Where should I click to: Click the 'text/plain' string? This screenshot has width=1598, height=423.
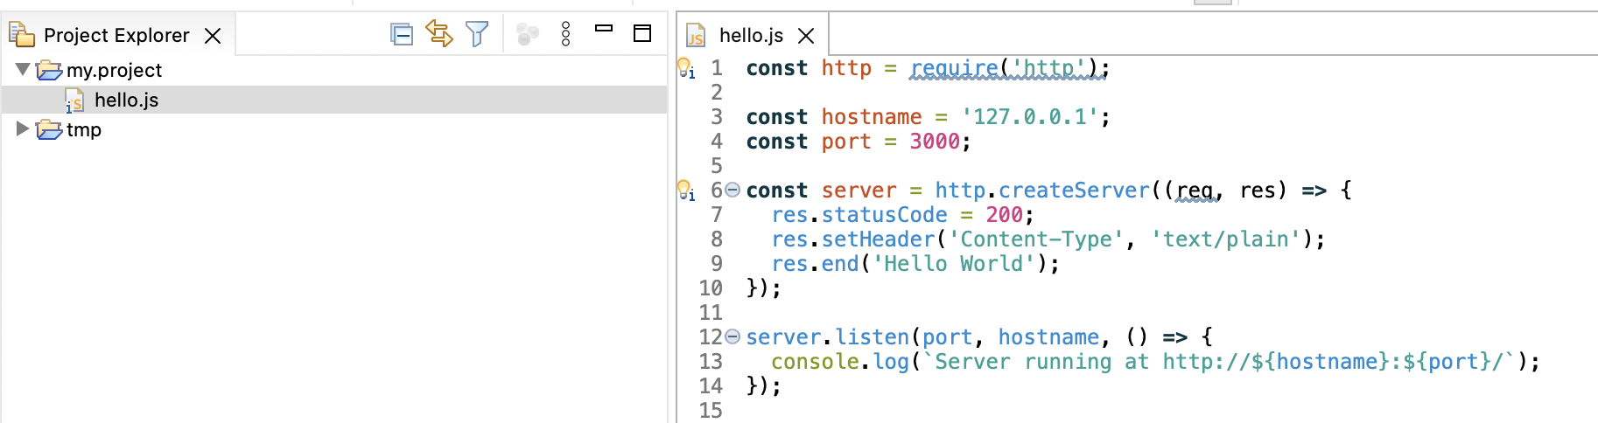point(1225,239)
